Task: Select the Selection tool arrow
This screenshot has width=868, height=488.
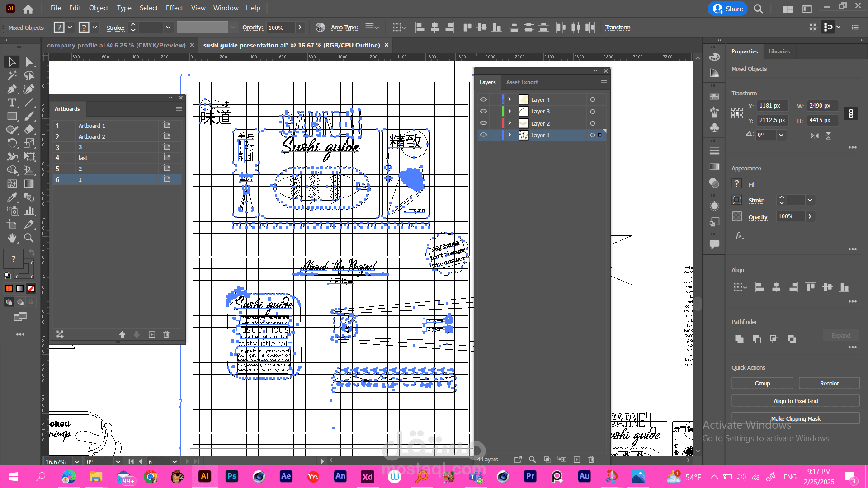Action: pos(12,62)
